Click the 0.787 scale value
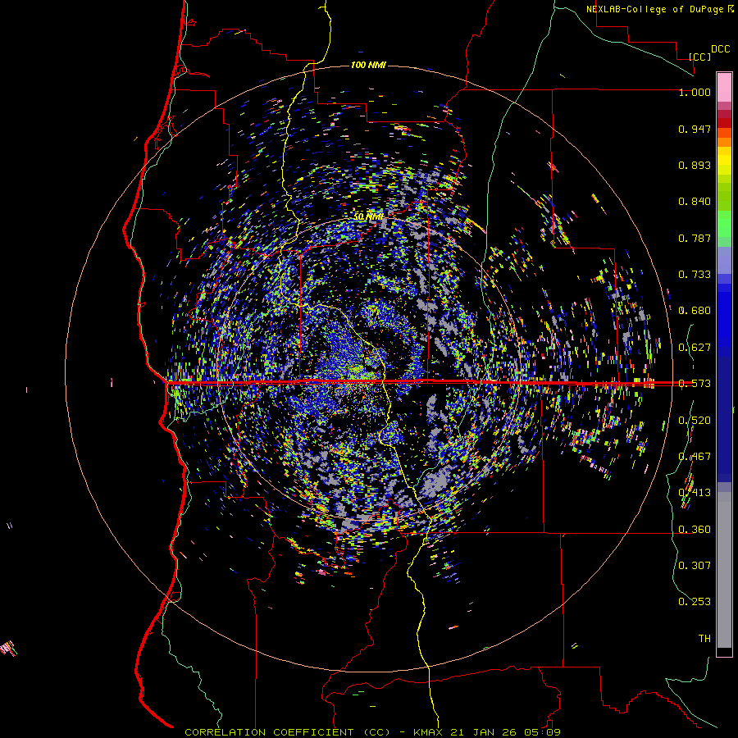Screen dimensions: 738x738 (695, 238)
